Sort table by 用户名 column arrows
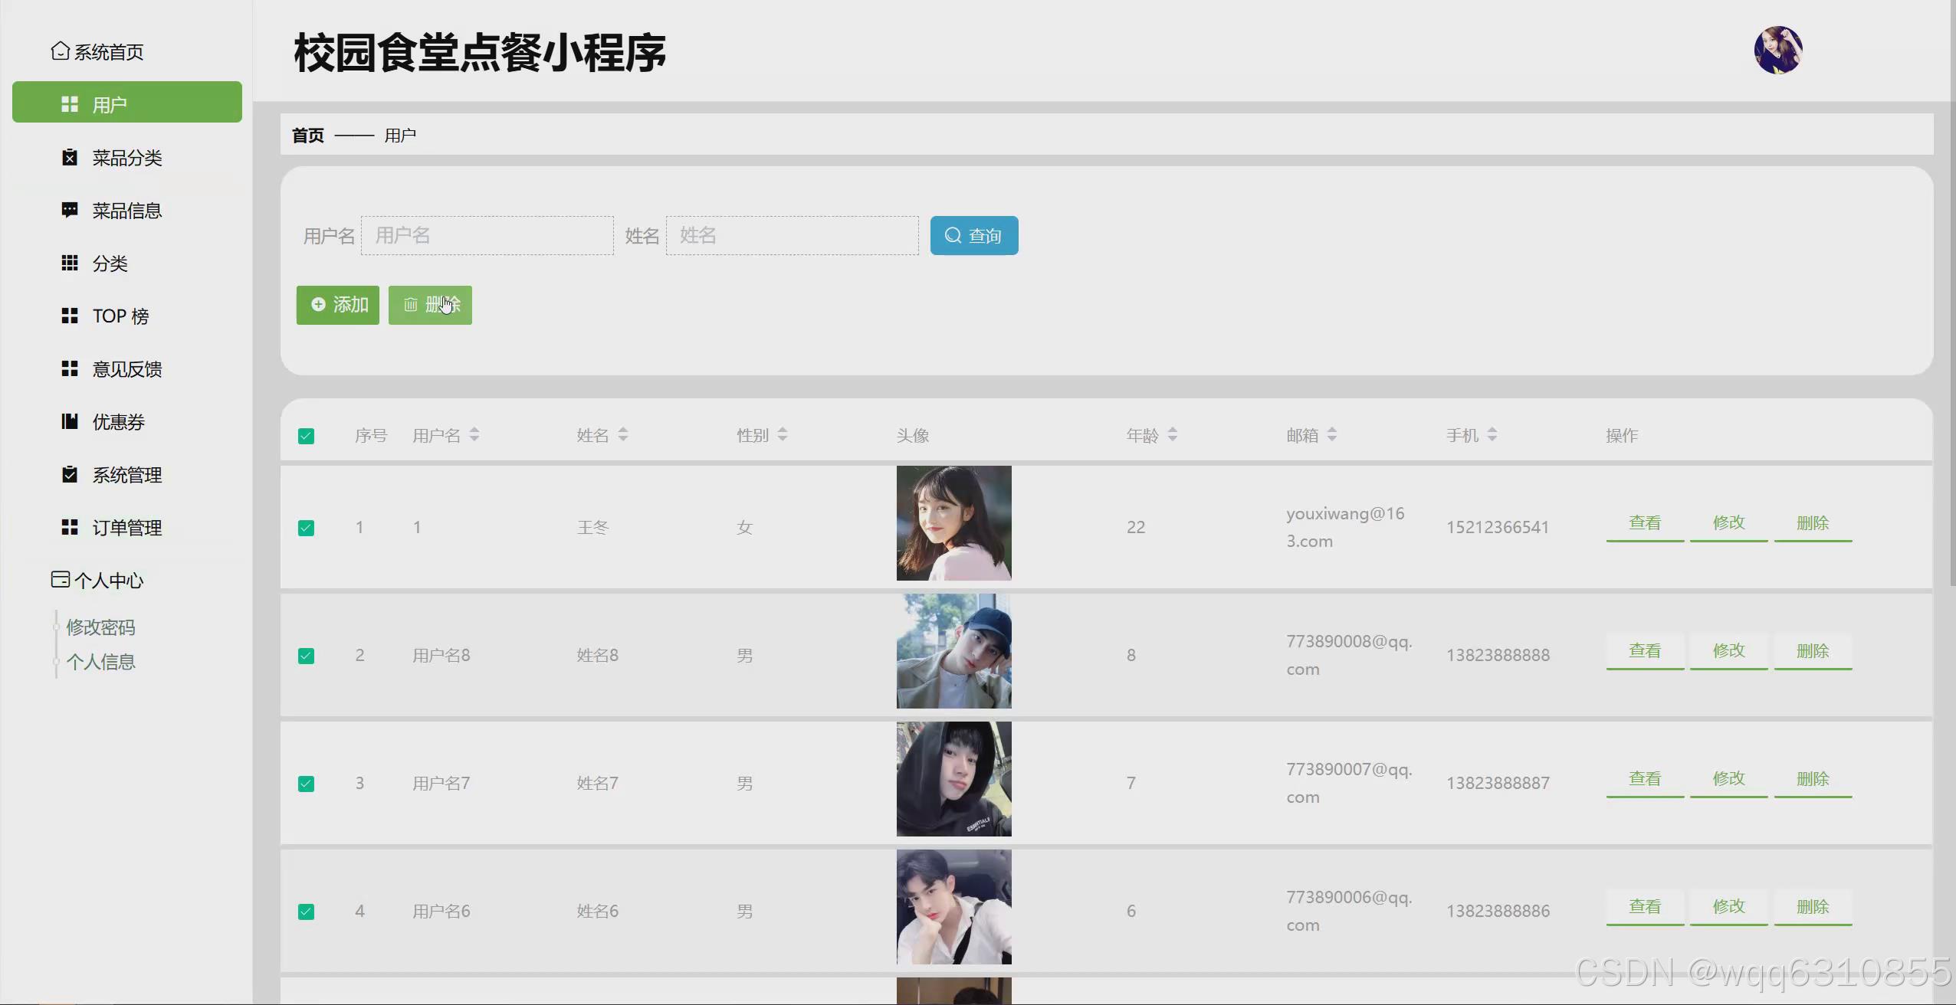 (x=474, y=434)
